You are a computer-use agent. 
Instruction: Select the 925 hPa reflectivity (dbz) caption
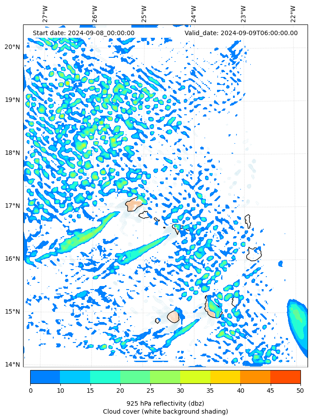[x=165, y=403]
